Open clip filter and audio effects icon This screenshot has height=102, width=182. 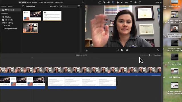[135, 2]
